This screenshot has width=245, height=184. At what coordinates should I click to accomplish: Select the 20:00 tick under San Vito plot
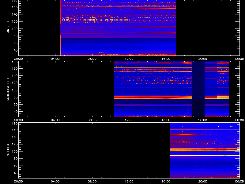tap(203, 59)
